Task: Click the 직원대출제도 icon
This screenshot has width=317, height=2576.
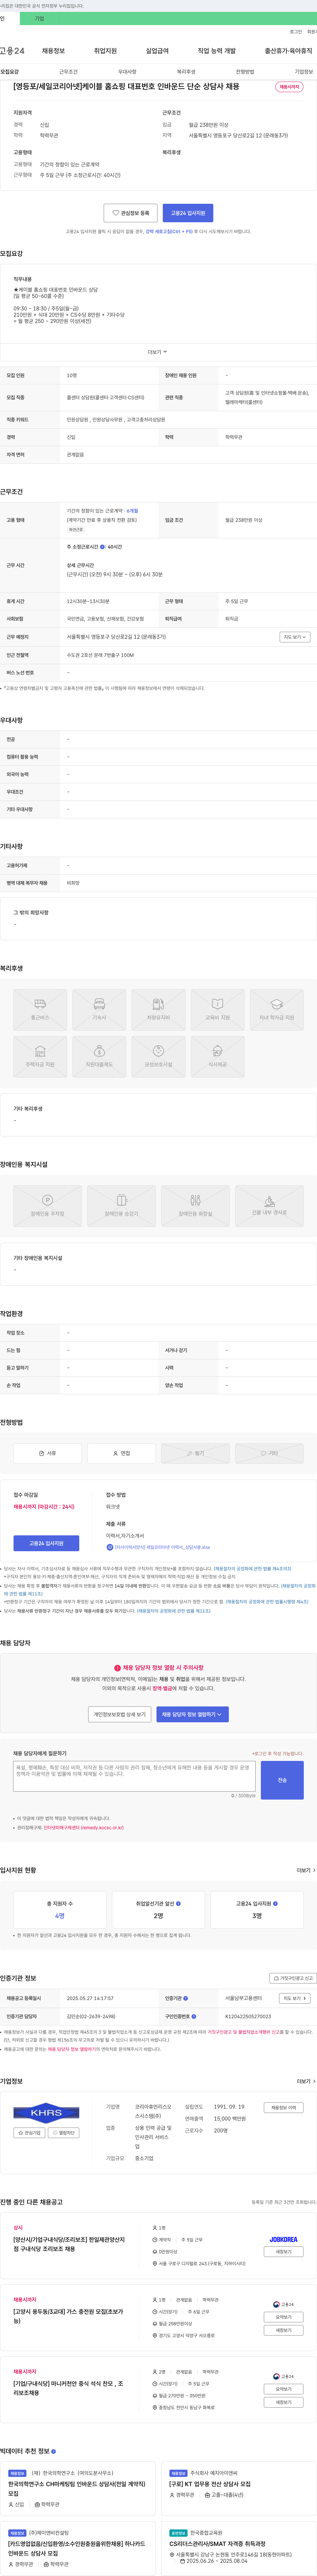Action: [x=99, y=1057]
